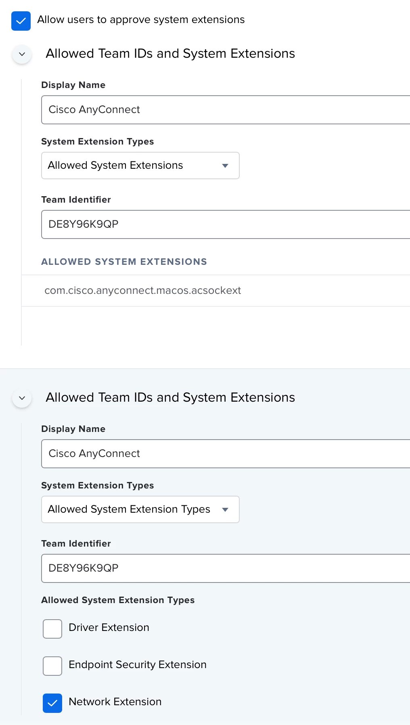Viewport: 410px width, 725px height.
Task: Collapse first Allowed Team IDs and System Extensions section
Action: point(22,54)
